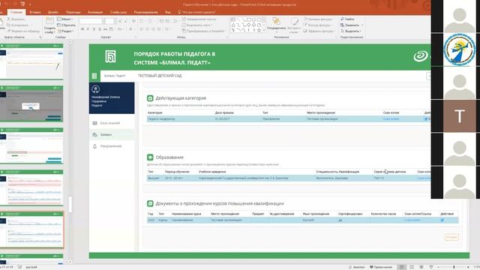Switch to Normal view icon in status bar
The width and height of the screenshot is (480, 270).
[402, 267]
